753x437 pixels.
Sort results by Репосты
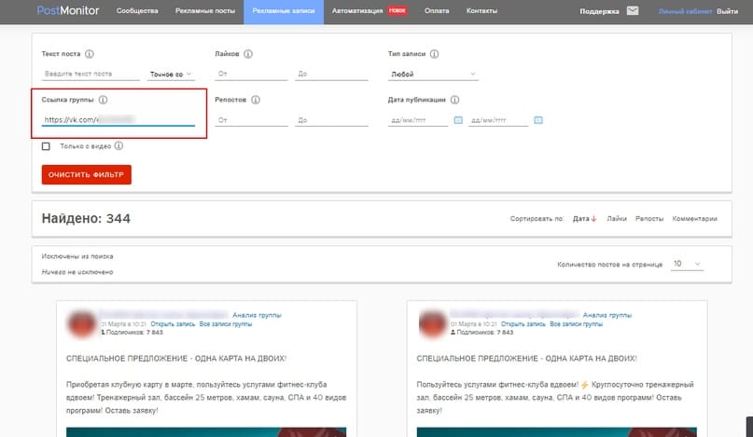[x=649, y=218]
